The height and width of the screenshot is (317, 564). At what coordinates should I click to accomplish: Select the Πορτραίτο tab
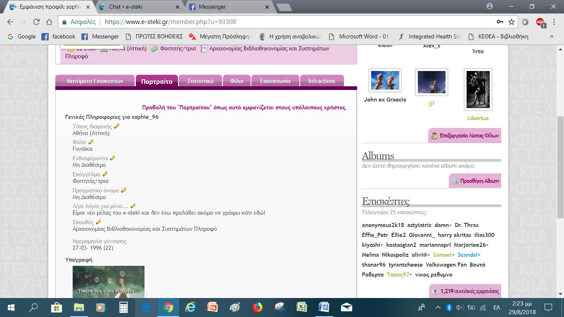157,81
